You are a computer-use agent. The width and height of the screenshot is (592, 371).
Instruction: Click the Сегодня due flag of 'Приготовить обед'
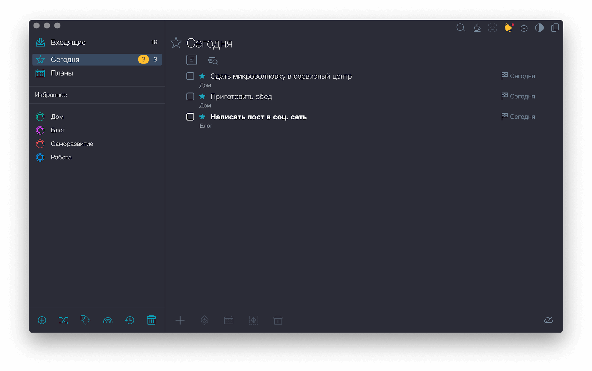518,97
